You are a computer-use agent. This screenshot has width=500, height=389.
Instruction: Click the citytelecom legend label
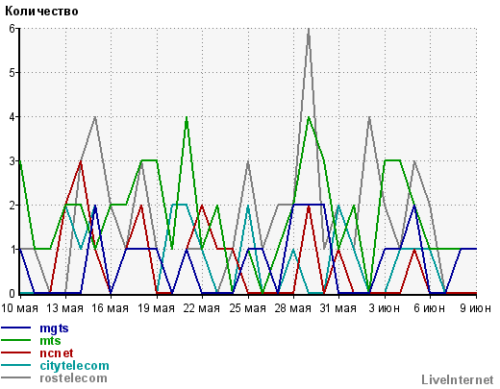point(74,366)
